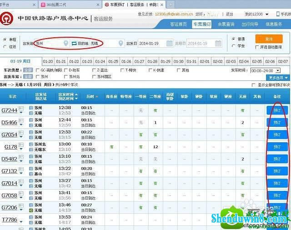The width and height of the screenshot is (291, 230).
Task: Open ID card icon beside train D5482
Action: tap(21, 157)
